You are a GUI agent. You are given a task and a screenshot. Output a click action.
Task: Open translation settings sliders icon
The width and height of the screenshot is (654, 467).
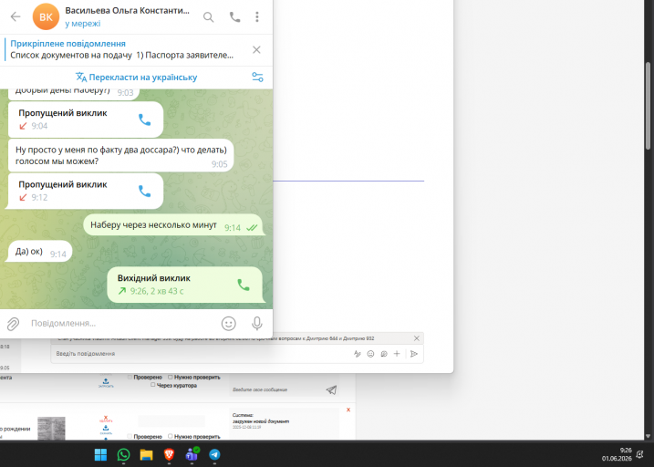click(257, 78)
